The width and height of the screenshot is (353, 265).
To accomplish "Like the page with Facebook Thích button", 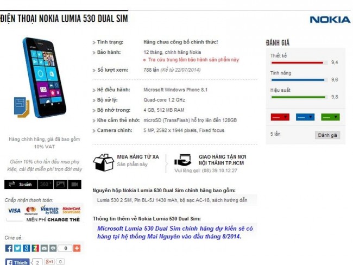I will (x=17, y=262).
